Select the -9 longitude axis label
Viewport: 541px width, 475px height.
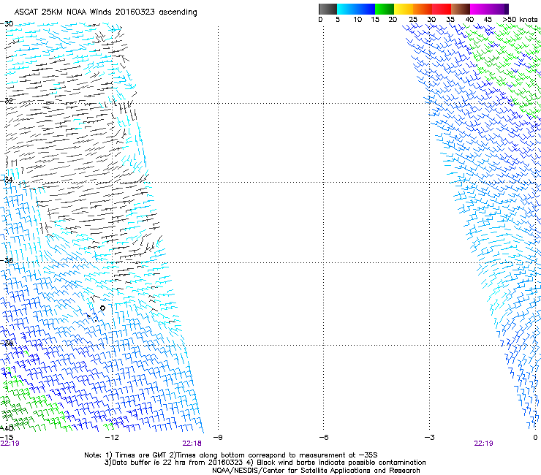(x=218, y=437)
